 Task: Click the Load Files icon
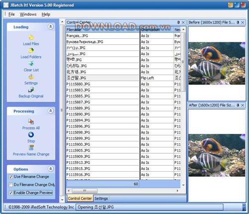coord(31,37)
